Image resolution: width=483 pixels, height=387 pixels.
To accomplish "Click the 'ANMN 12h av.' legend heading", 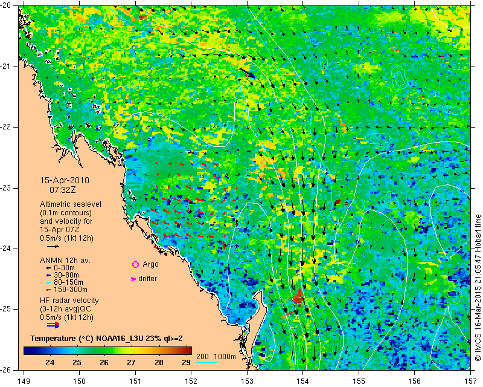I will click(65, 261).
